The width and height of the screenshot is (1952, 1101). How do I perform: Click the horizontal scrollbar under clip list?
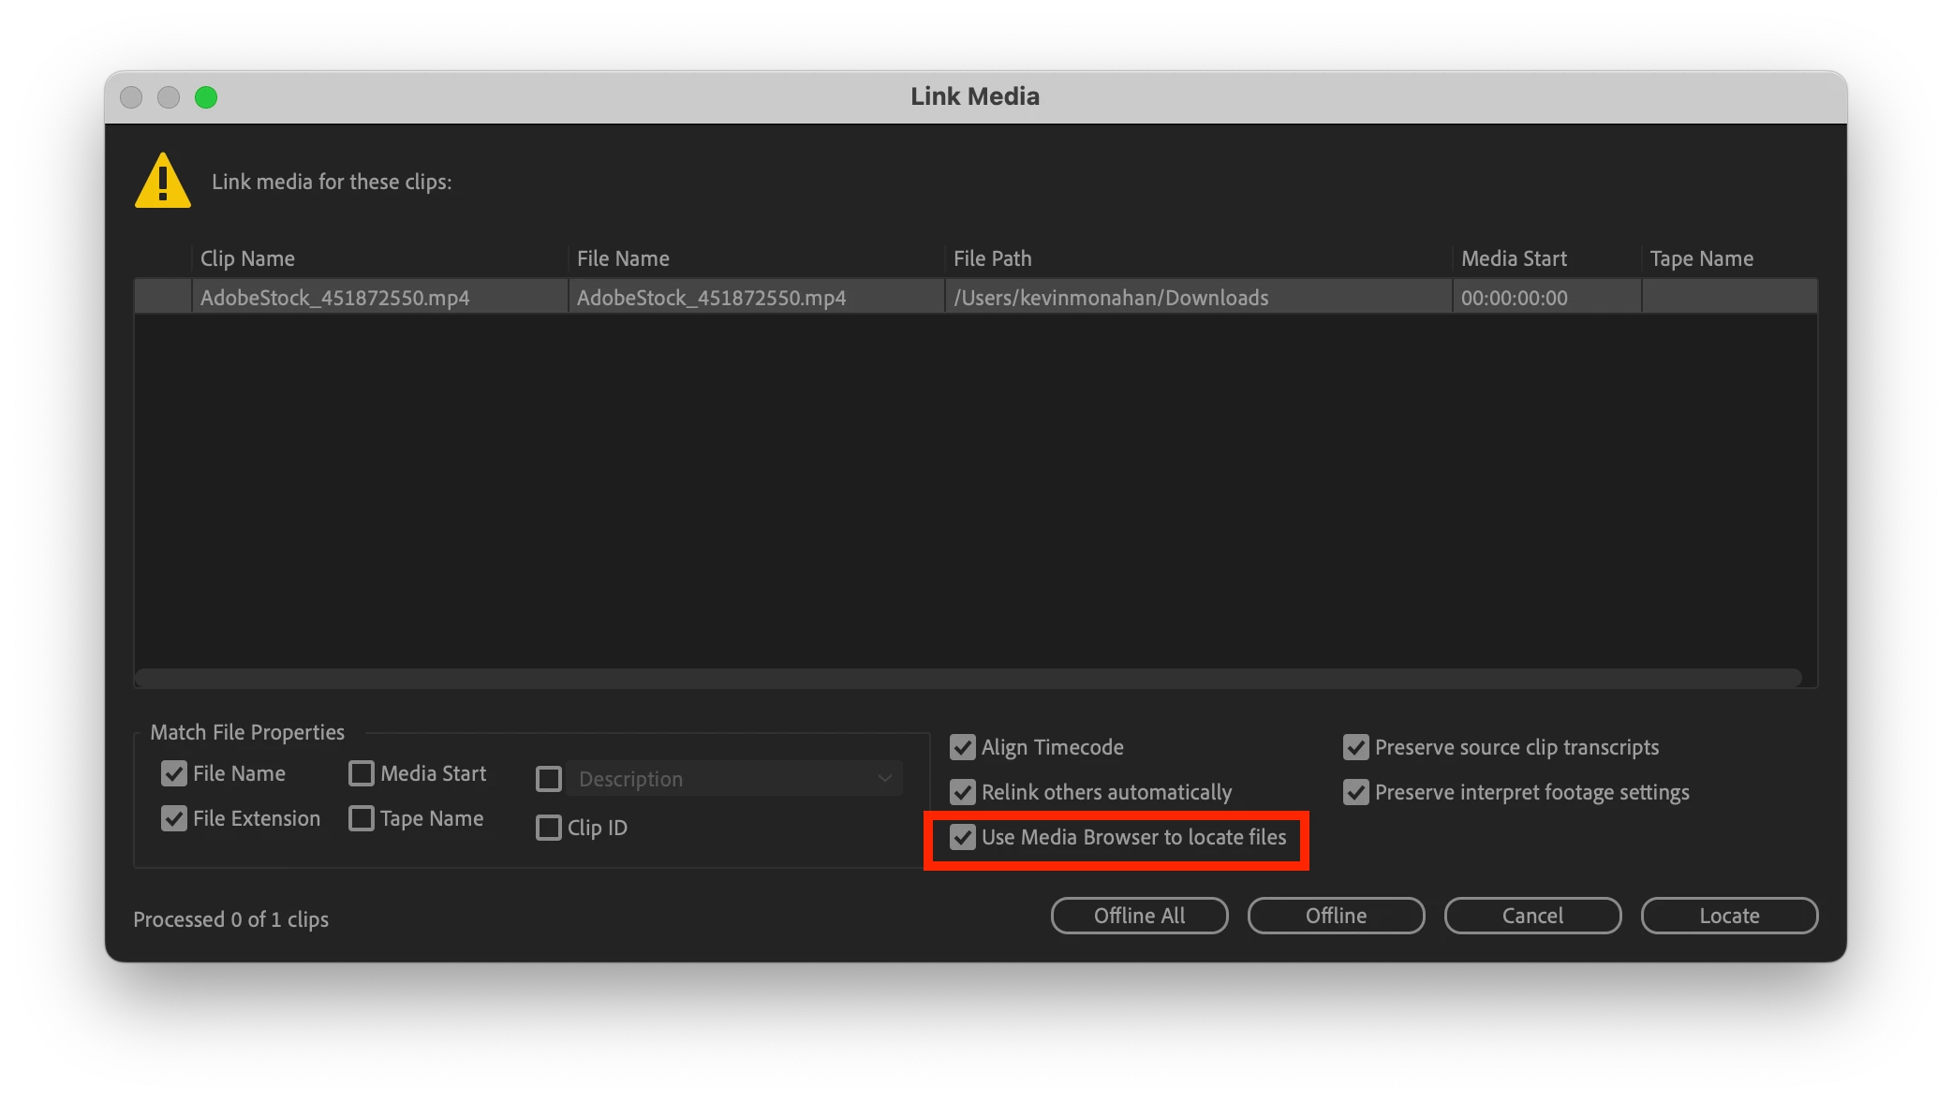tap(967, 677)
